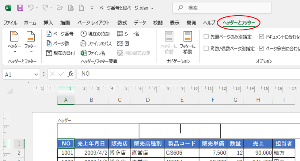Switch to the データ tab
The width and height of the screenshot is (300, 161).
[140, 23]
